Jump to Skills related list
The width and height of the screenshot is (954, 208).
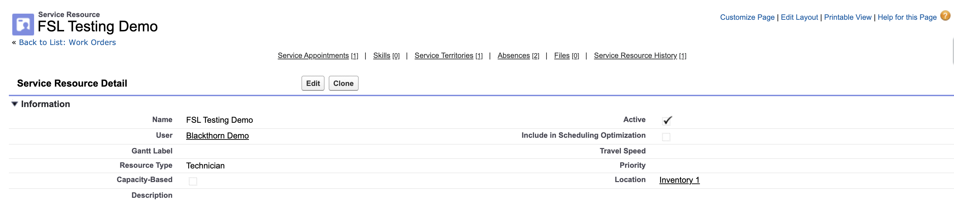382,56
